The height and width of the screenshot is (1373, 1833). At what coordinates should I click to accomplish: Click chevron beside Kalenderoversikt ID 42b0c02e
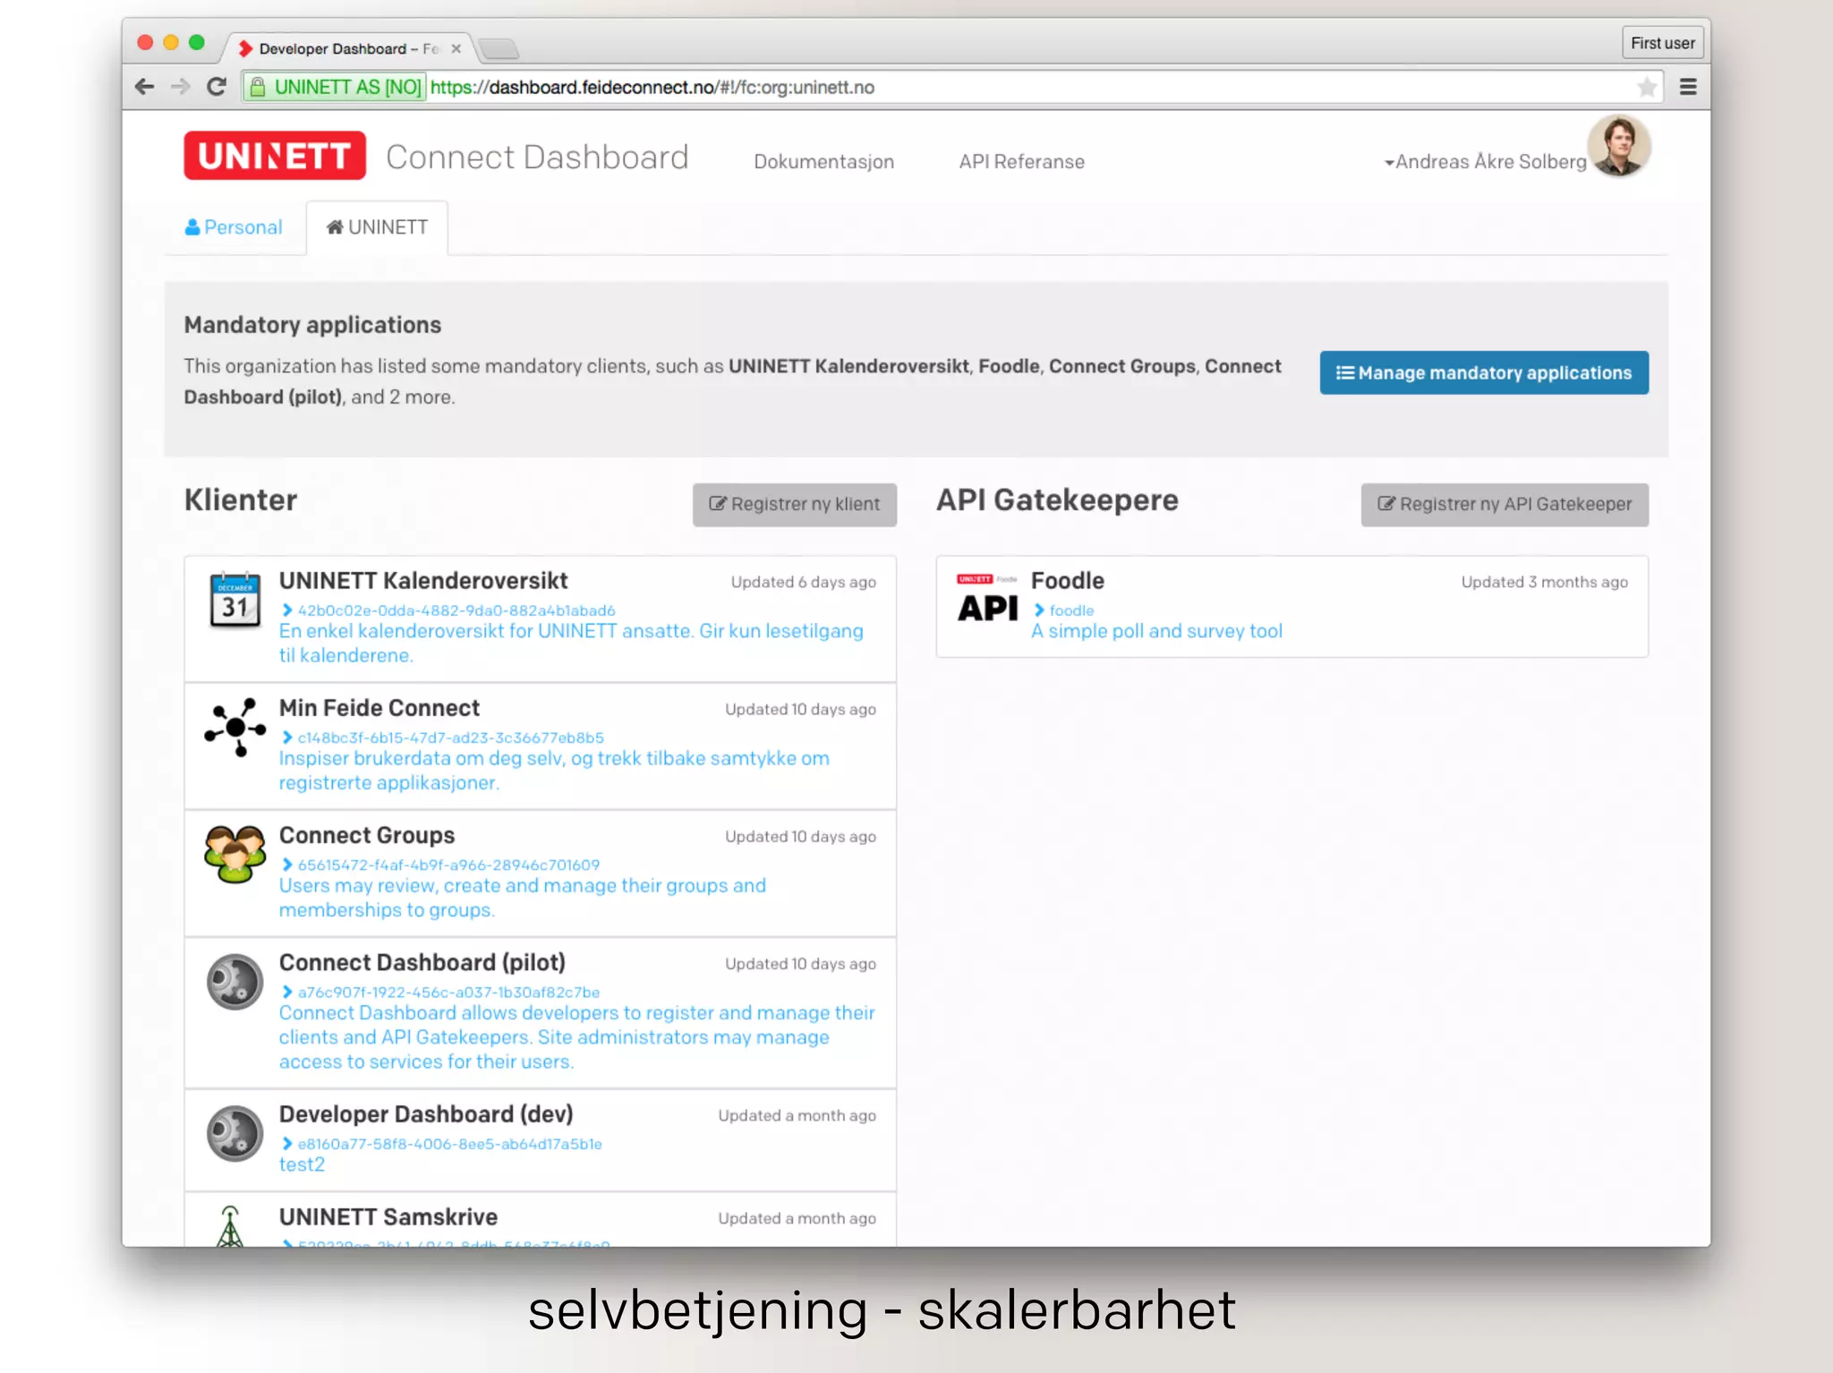[287, 610]
